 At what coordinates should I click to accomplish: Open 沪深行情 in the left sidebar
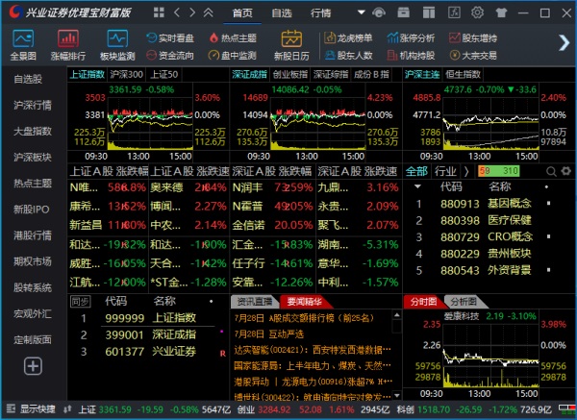click(33, 104)
